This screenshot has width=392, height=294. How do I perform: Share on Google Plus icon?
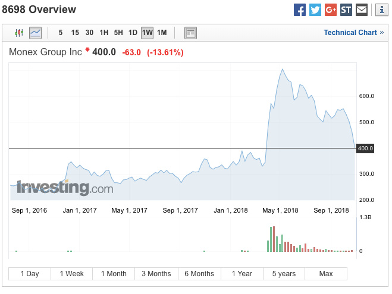pos(331,10)
